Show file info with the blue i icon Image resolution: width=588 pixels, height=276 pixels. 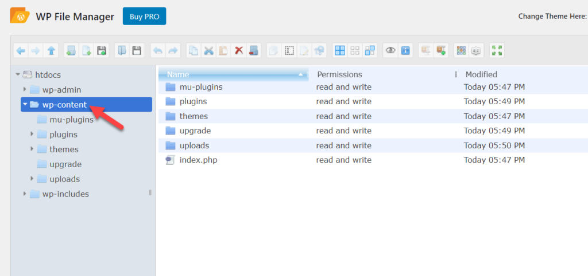click(405, 50)
